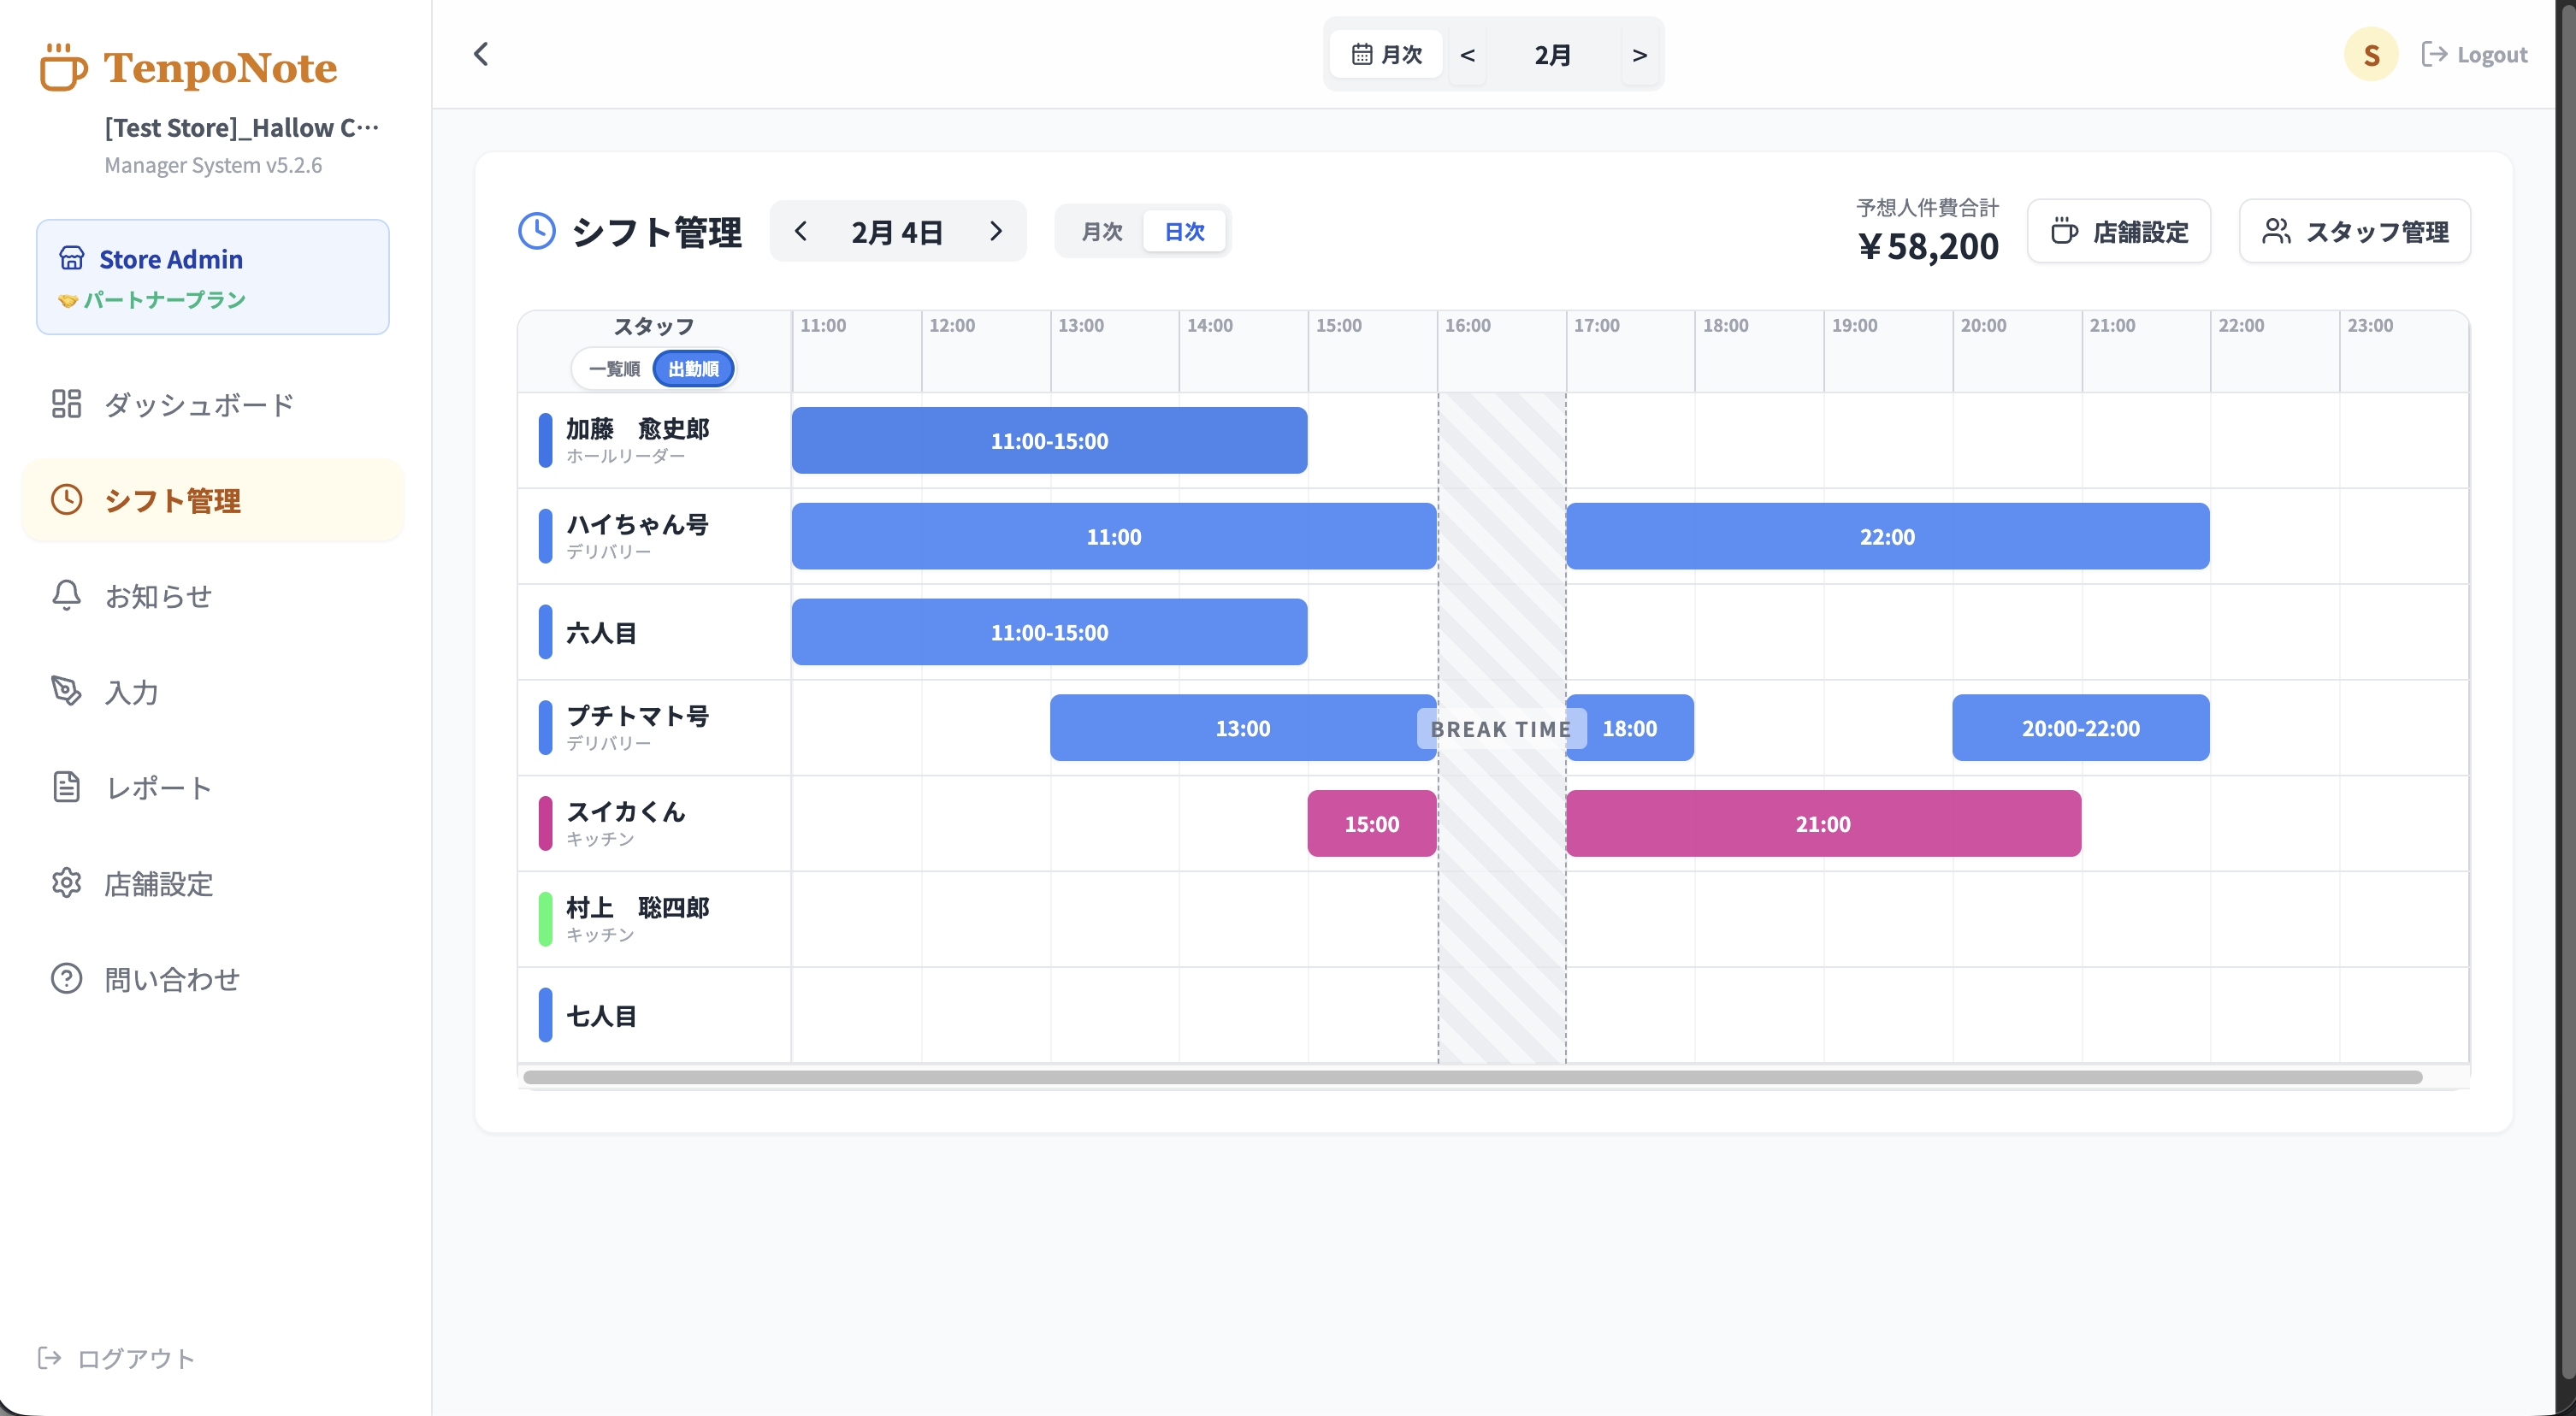2576x1416 pixels.
Task: Click the Logout button at top right
Action: 2474,54
